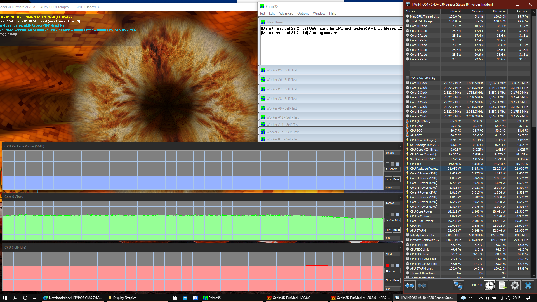Click the collapse columns inward arrows icon

[422, 286]
